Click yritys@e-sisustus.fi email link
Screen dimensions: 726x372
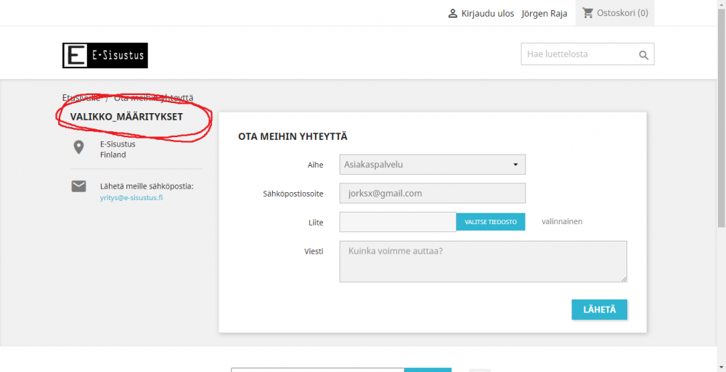coord(131,197)
